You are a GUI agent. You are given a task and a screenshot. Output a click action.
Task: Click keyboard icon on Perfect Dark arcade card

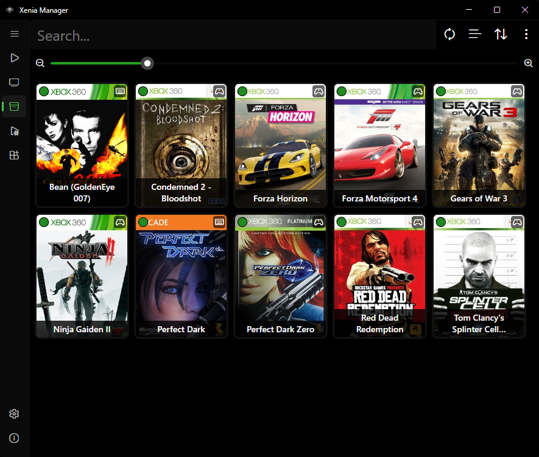(219, 222)
